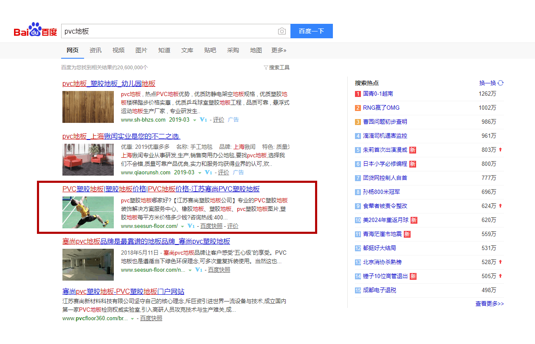Open hot topic 锤子10位高管退出

[x=386, y=276]
